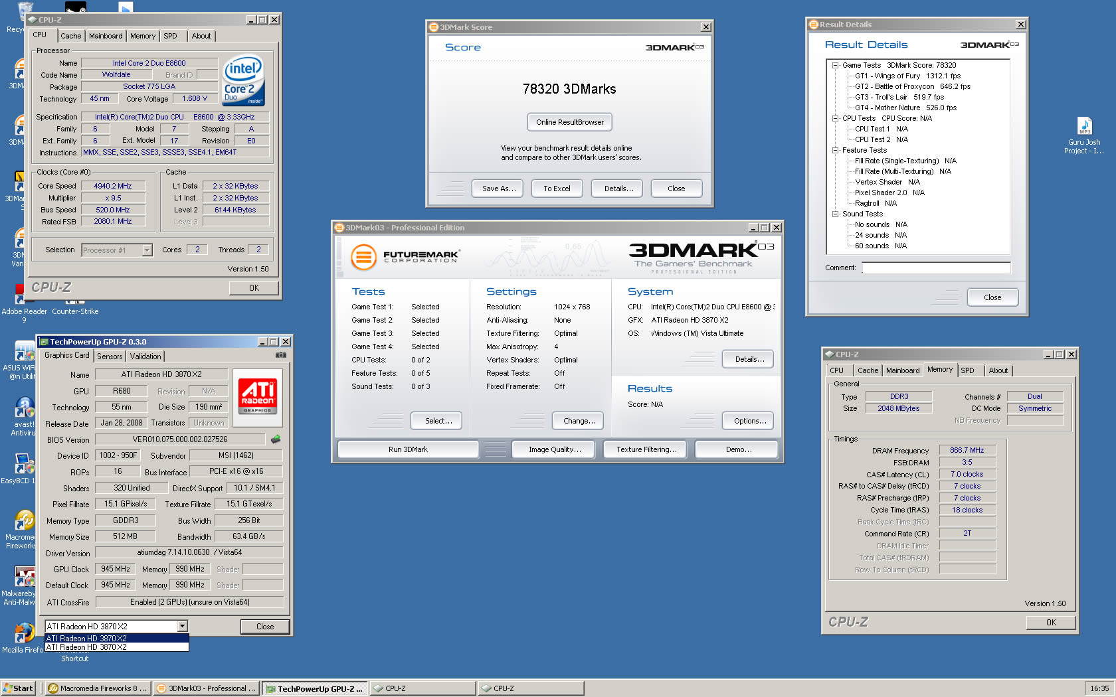Select the Adobe Reader 9 desktop icon
Viewport: 1116px width, 697px height.
(x=24, y=303)
